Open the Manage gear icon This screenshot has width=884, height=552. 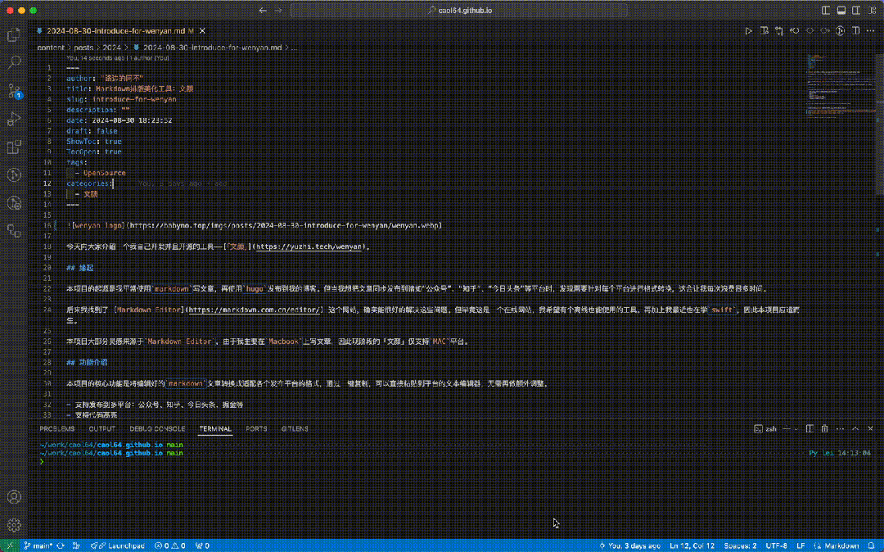(x=14, y=524)
